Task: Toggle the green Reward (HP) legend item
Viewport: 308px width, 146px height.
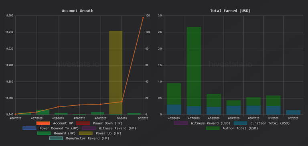Action: click(x=44, y=133)
